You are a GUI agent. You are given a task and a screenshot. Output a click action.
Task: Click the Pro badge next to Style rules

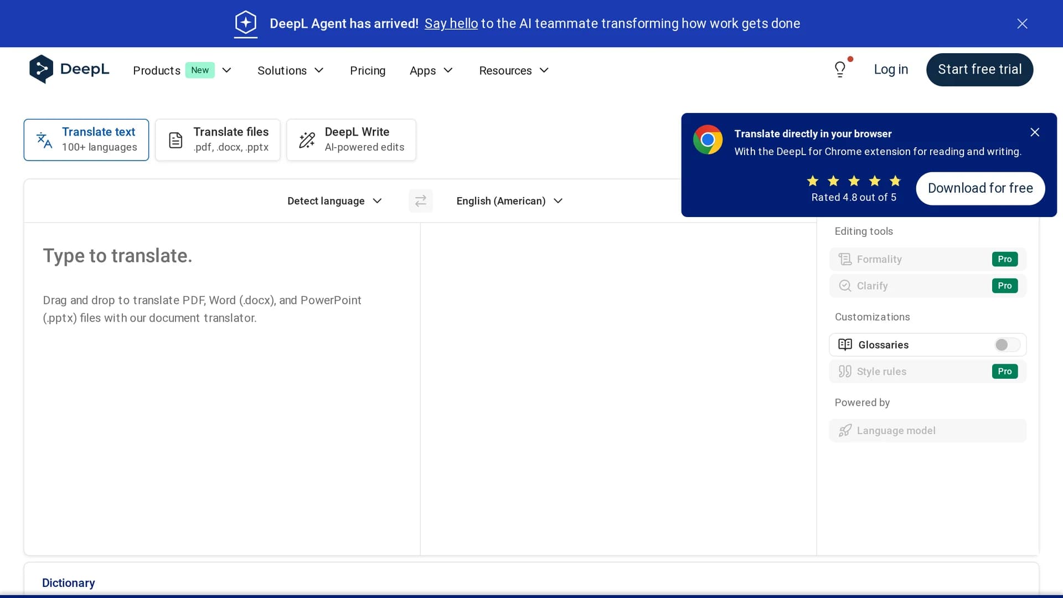[x=1004, y=372]
